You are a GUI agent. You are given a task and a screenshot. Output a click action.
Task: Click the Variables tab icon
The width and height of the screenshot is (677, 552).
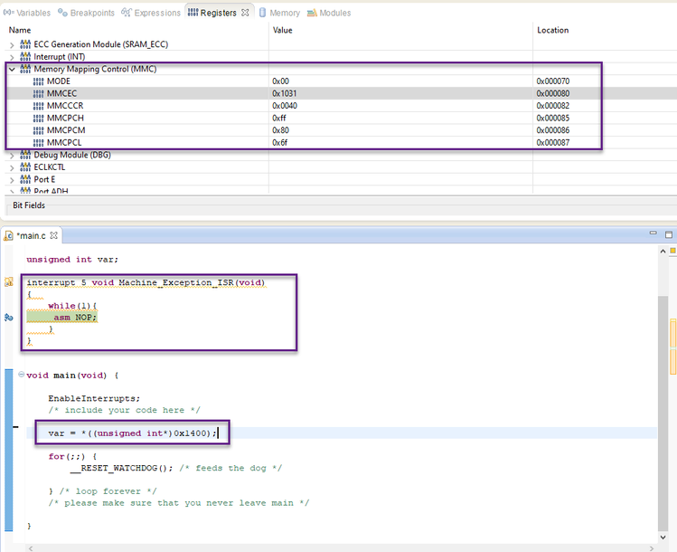(x=9, y=13)
